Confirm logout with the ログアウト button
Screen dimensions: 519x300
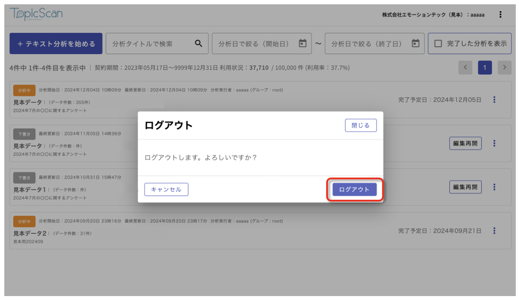pos(354,189)
